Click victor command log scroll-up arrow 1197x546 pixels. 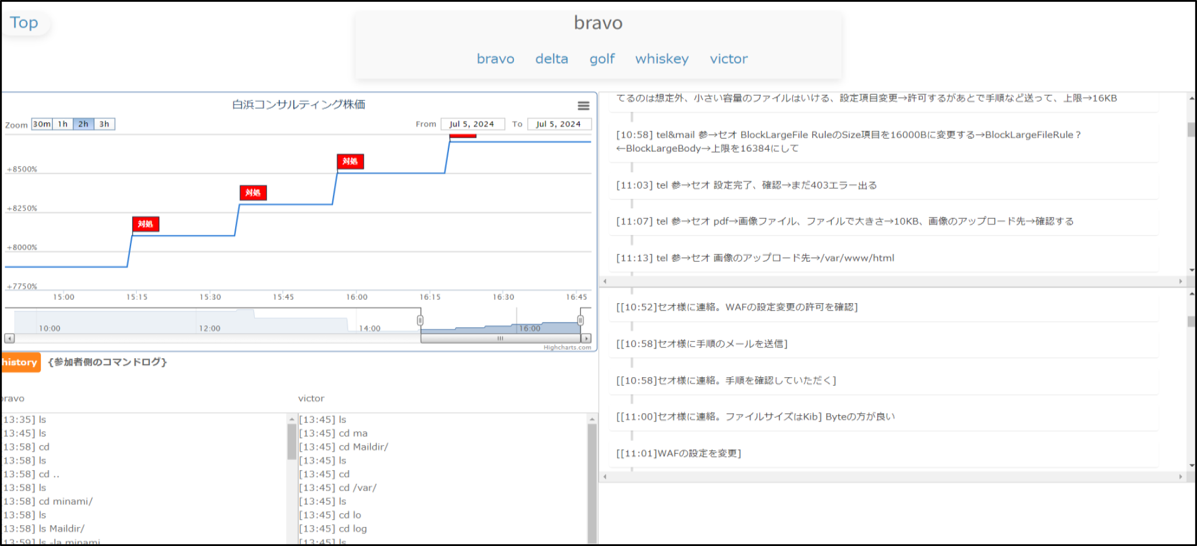coord(592,419)
